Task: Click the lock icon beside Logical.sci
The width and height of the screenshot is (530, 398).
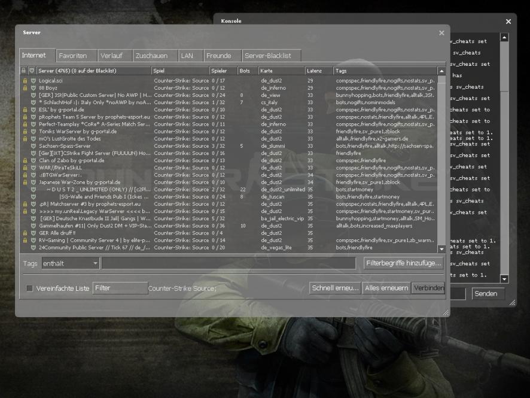Action: (x=25, y=81)
